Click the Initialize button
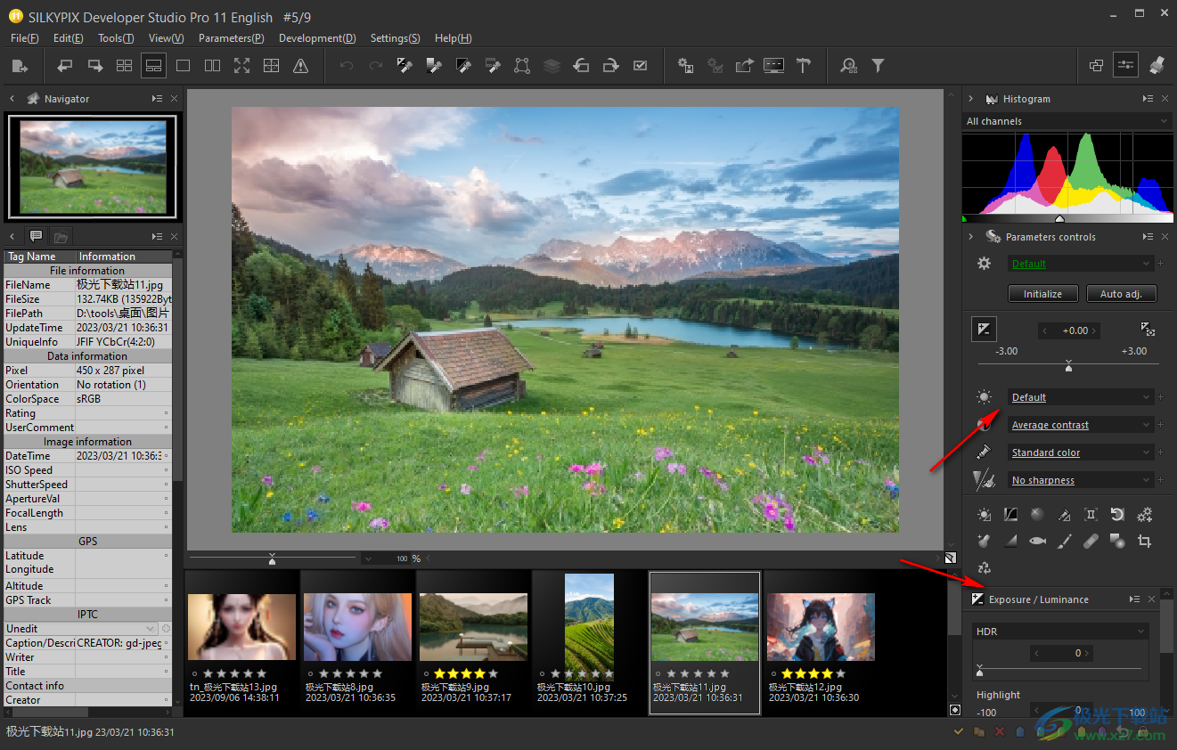The width and height of the screenshot is (1177, 750). tap(1042, 293)
